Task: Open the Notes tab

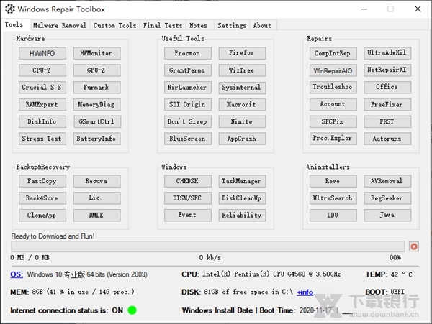Action: point(199,25)
